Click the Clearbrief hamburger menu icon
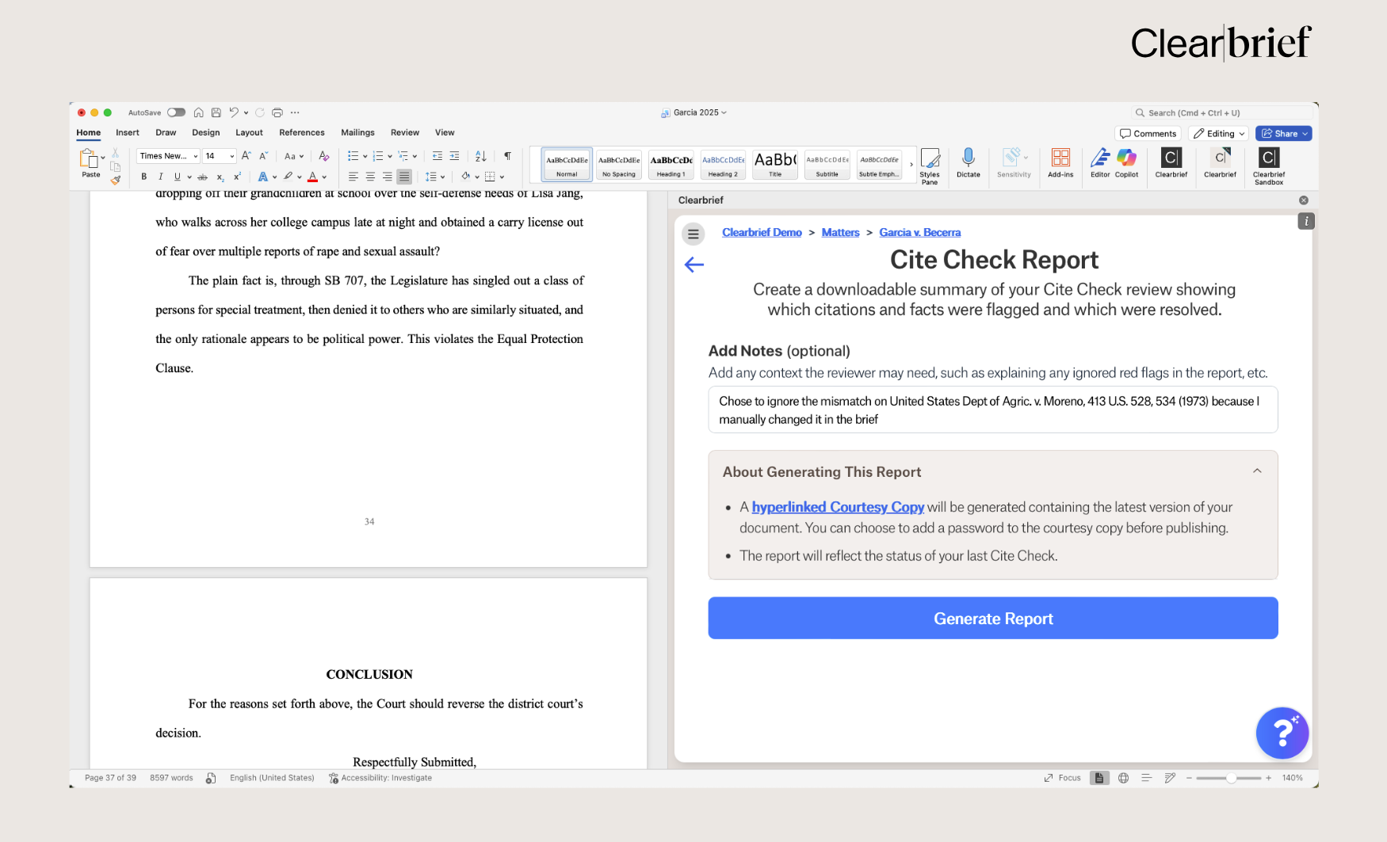The image size is (1387, 842). (x=693, y=234)
